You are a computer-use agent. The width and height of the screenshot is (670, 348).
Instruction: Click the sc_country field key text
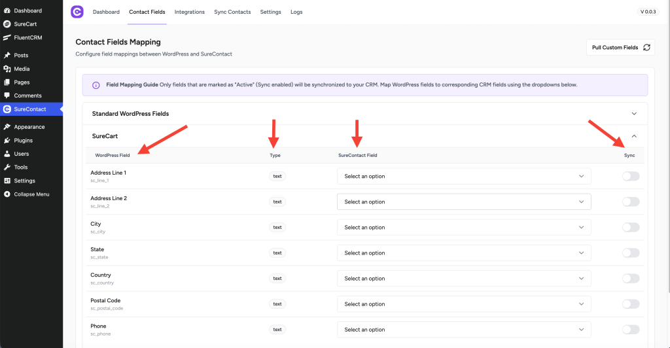102,283
